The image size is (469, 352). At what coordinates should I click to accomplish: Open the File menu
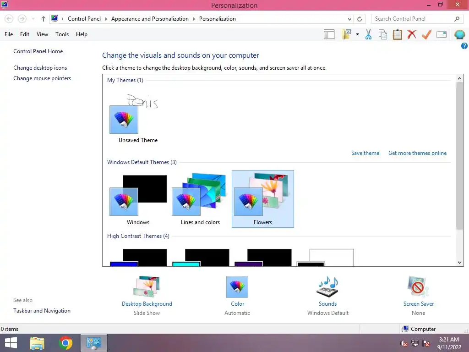9,34
